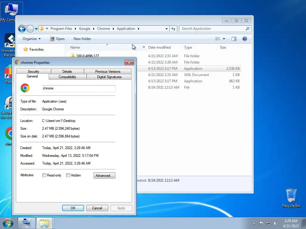
Task: Select the 8/24/2021 File row
Action: click(189, 87)
